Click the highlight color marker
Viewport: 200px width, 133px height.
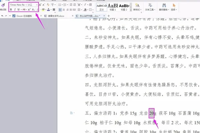43,10
